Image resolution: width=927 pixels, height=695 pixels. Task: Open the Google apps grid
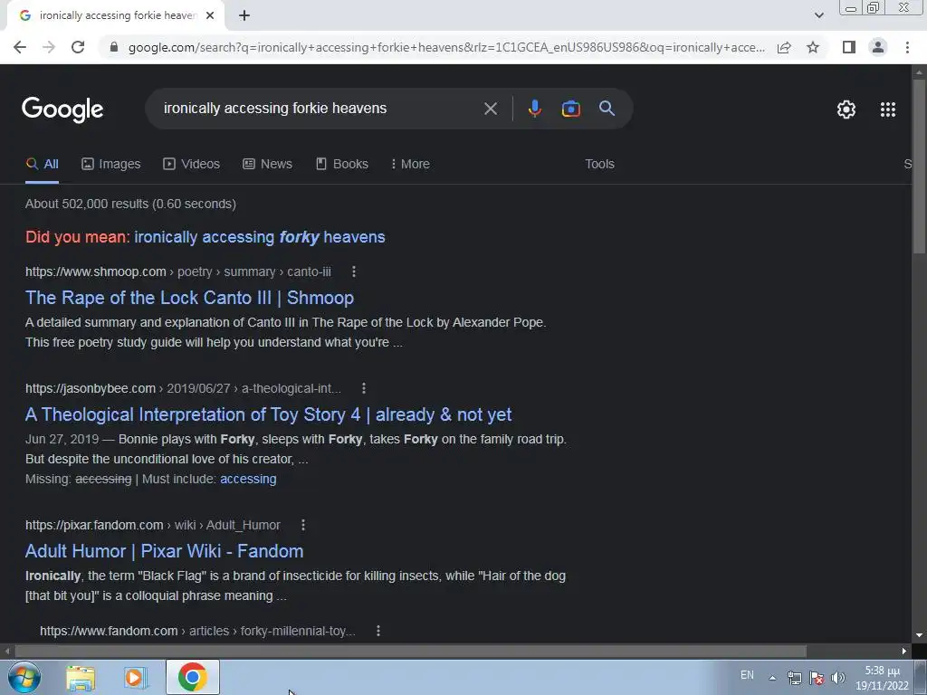coord(888,109)
